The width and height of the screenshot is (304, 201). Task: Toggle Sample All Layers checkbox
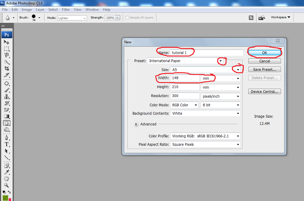(127, 17)
